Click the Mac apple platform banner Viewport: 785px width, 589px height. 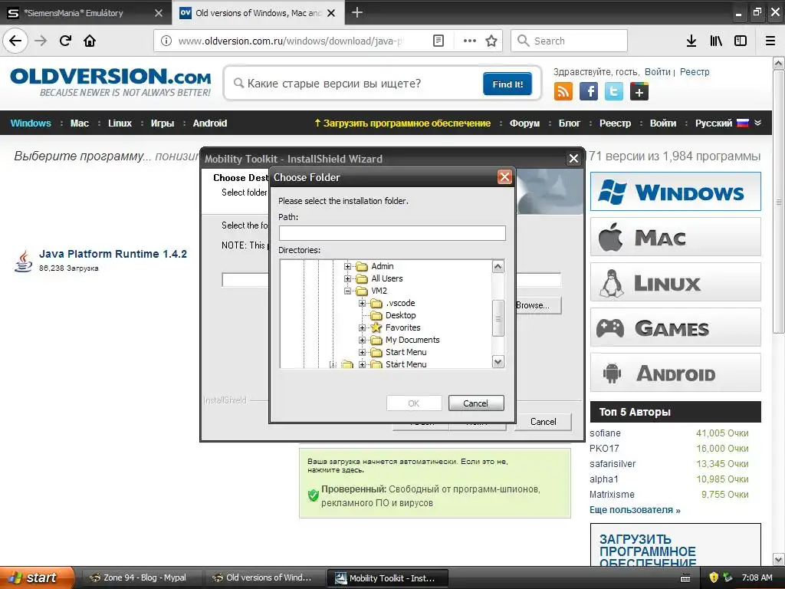675,237
